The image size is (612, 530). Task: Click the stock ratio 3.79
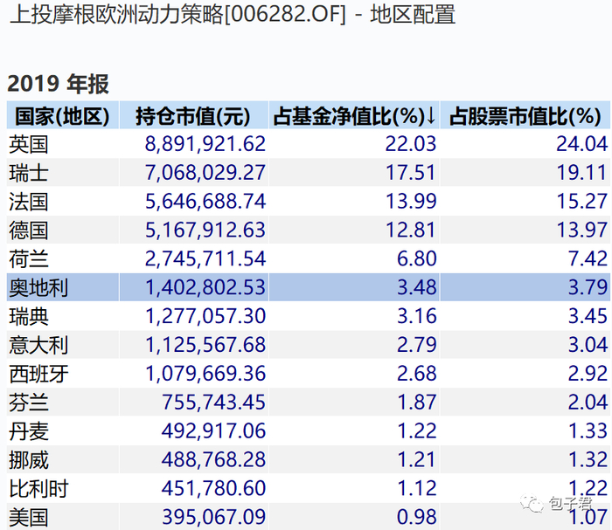(588, 287)
